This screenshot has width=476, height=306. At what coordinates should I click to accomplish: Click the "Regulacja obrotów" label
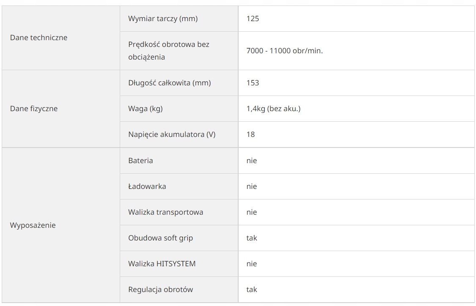[x=160, y=290]
